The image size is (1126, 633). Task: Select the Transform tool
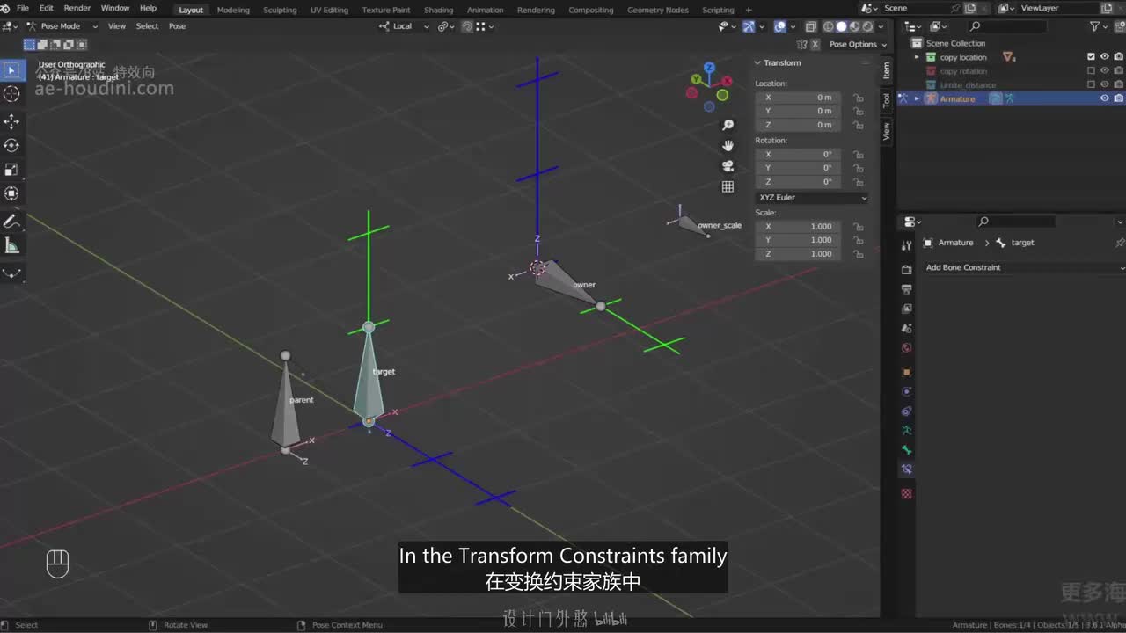pos(12,193)
